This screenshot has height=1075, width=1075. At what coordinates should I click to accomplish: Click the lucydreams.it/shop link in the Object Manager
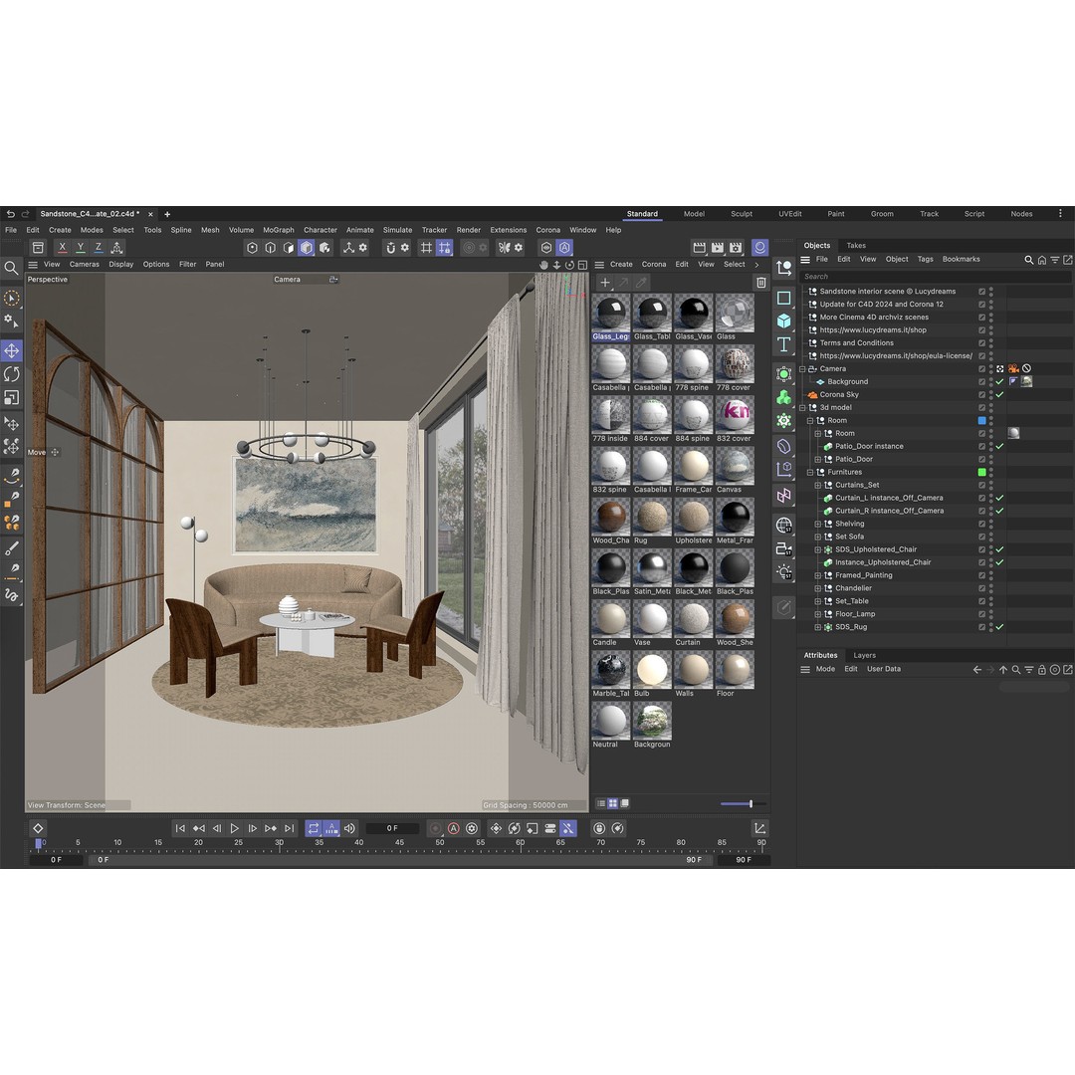(x=874, y=329)
